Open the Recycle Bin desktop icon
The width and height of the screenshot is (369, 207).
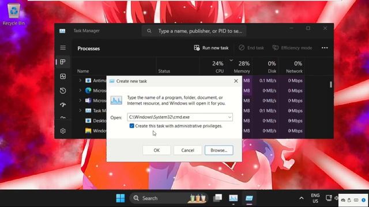pos(14,14)
